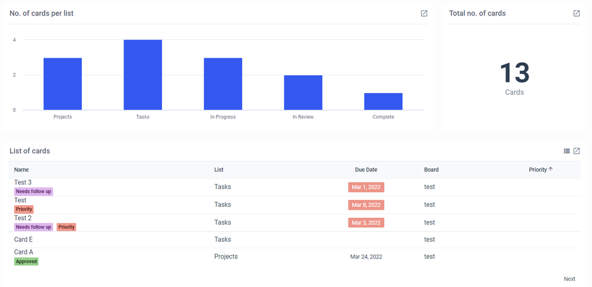The width and height of the screenshot is (592, 287).
Task: Click the Approved label on Card A
Action: (x=27, y=262)
